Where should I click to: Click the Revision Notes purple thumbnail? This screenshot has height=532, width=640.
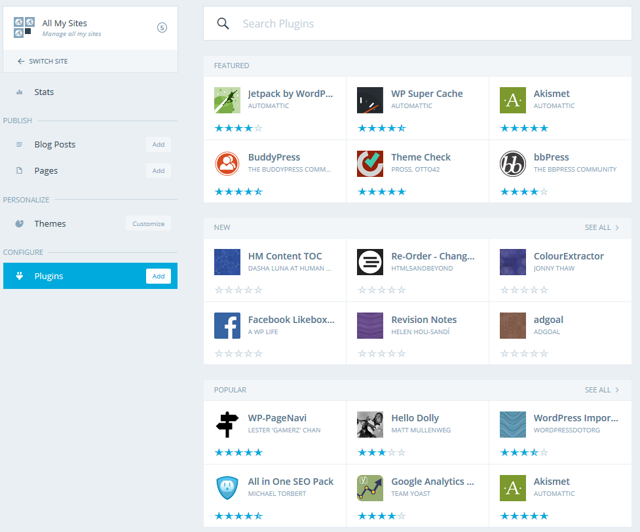point(370,326)
